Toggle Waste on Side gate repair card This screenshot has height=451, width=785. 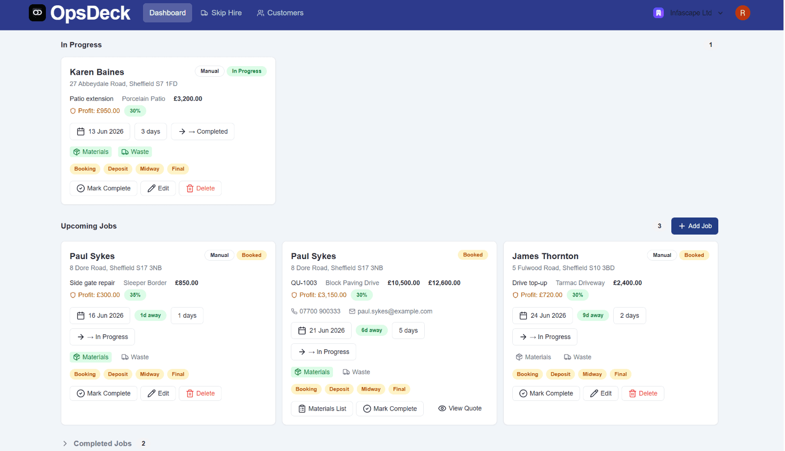135,357
